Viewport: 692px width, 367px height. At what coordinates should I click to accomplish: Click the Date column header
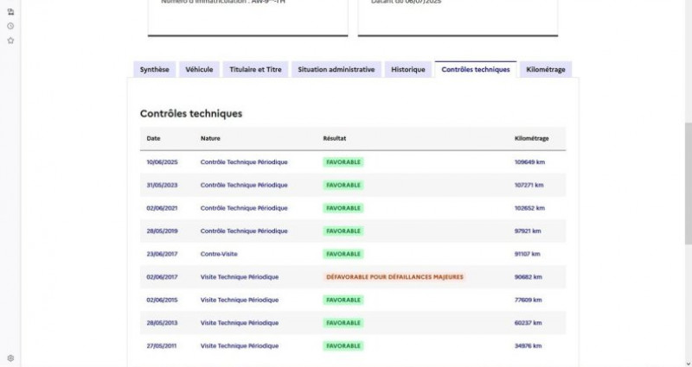pyautogui.click(x=154, y=138)
